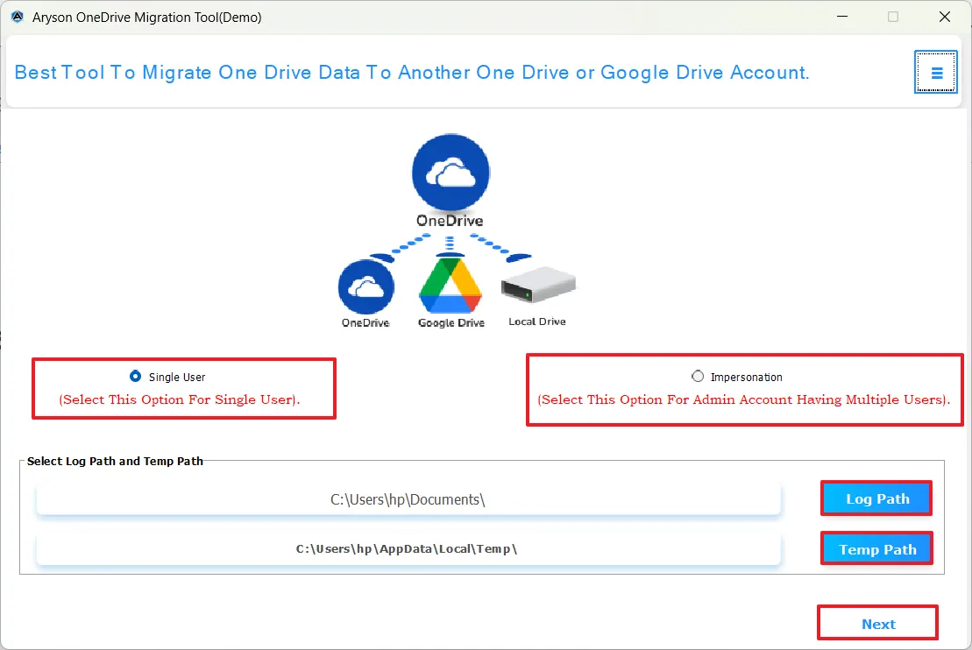Select the Single User radio button
972x650 pixels.
point(135,377)
